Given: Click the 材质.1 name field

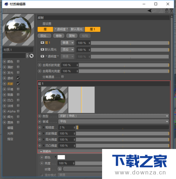Looking at the screenshot, I should (18, 50).
